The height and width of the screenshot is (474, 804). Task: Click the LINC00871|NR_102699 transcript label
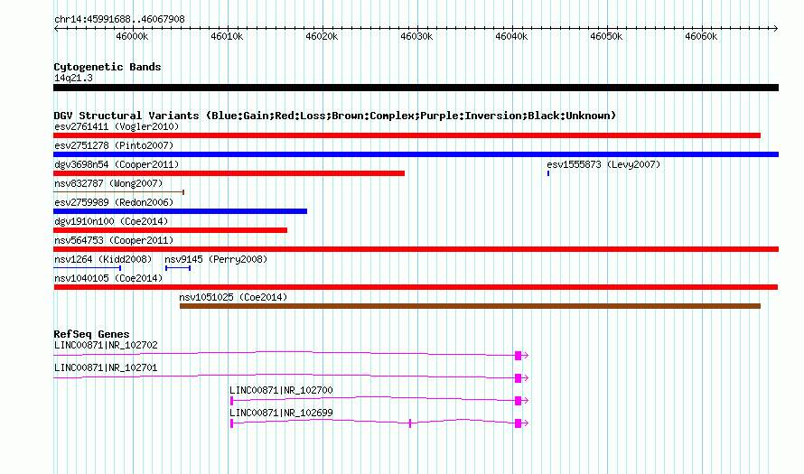(281, 413)
